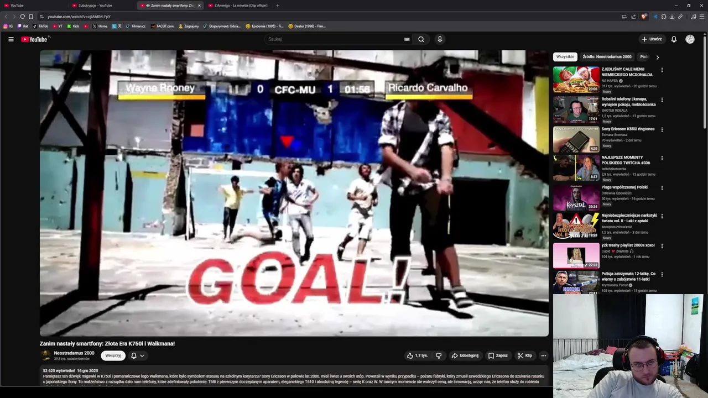This screenshot has width=708, height=398.
Task: Open the FACEIT.com bookmark
Action: [x=162, y=26]
